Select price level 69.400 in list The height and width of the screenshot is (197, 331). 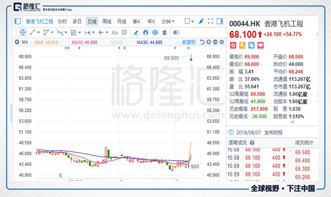click(302, 161)
